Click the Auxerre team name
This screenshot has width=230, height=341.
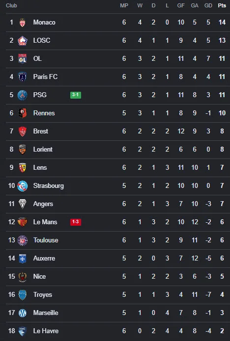pos(44,259)
